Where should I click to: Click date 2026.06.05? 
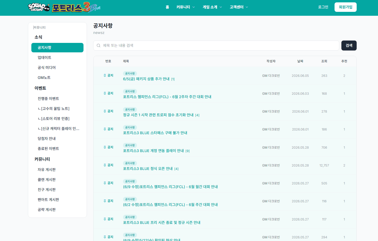click(x=300, y=76)
